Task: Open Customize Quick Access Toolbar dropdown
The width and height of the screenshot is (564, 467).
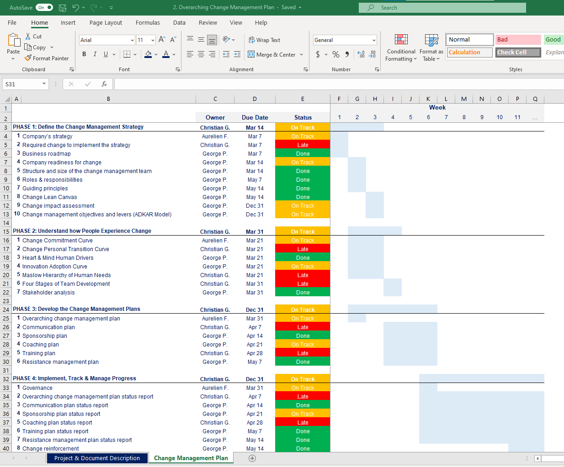Action: pyautogui.click(x=112, y=8)
